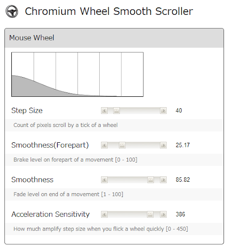Click the Step Size value 40

[x=179, y=111]
